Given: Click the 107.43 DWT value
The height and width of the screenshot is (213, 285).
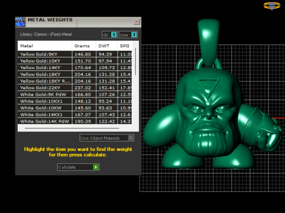Looking at the screenshot, I should [107, 115].
